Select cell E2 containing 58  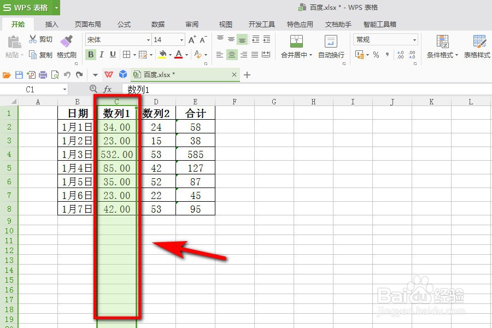point(195,127)
